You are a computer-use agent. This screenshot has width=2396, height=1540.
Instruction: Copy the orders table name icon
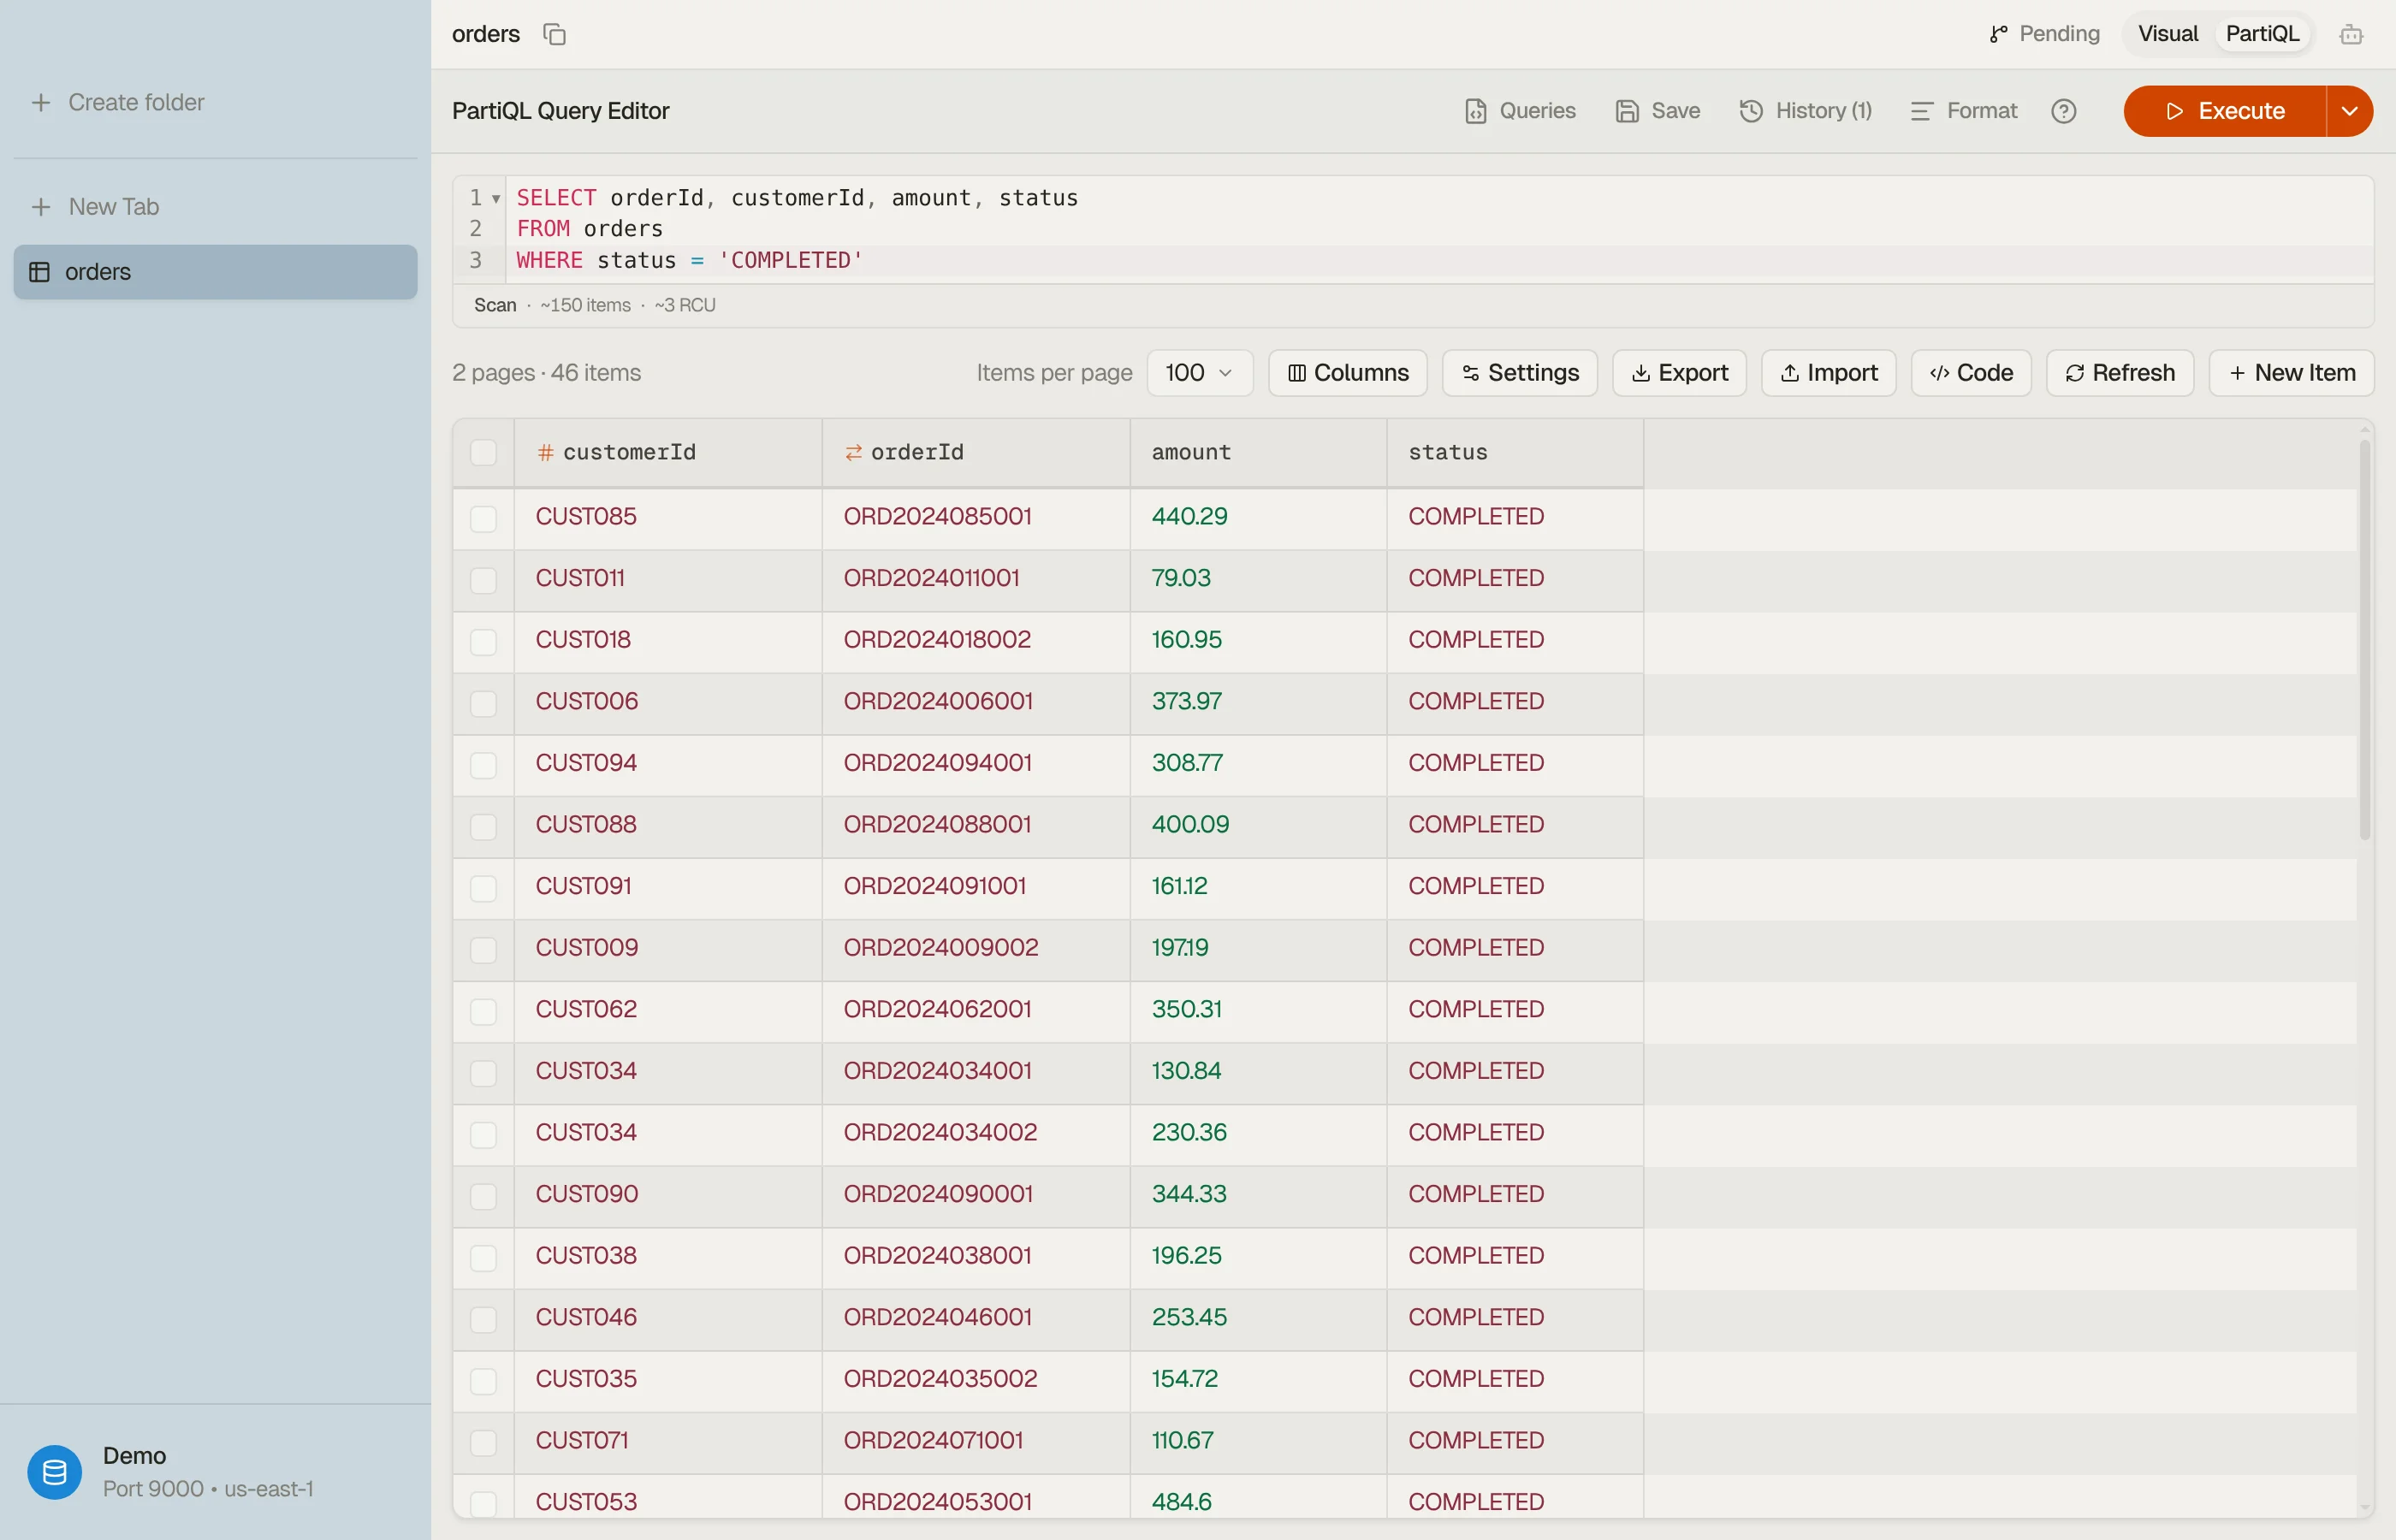pyautogui.click(x=554, y=34)
